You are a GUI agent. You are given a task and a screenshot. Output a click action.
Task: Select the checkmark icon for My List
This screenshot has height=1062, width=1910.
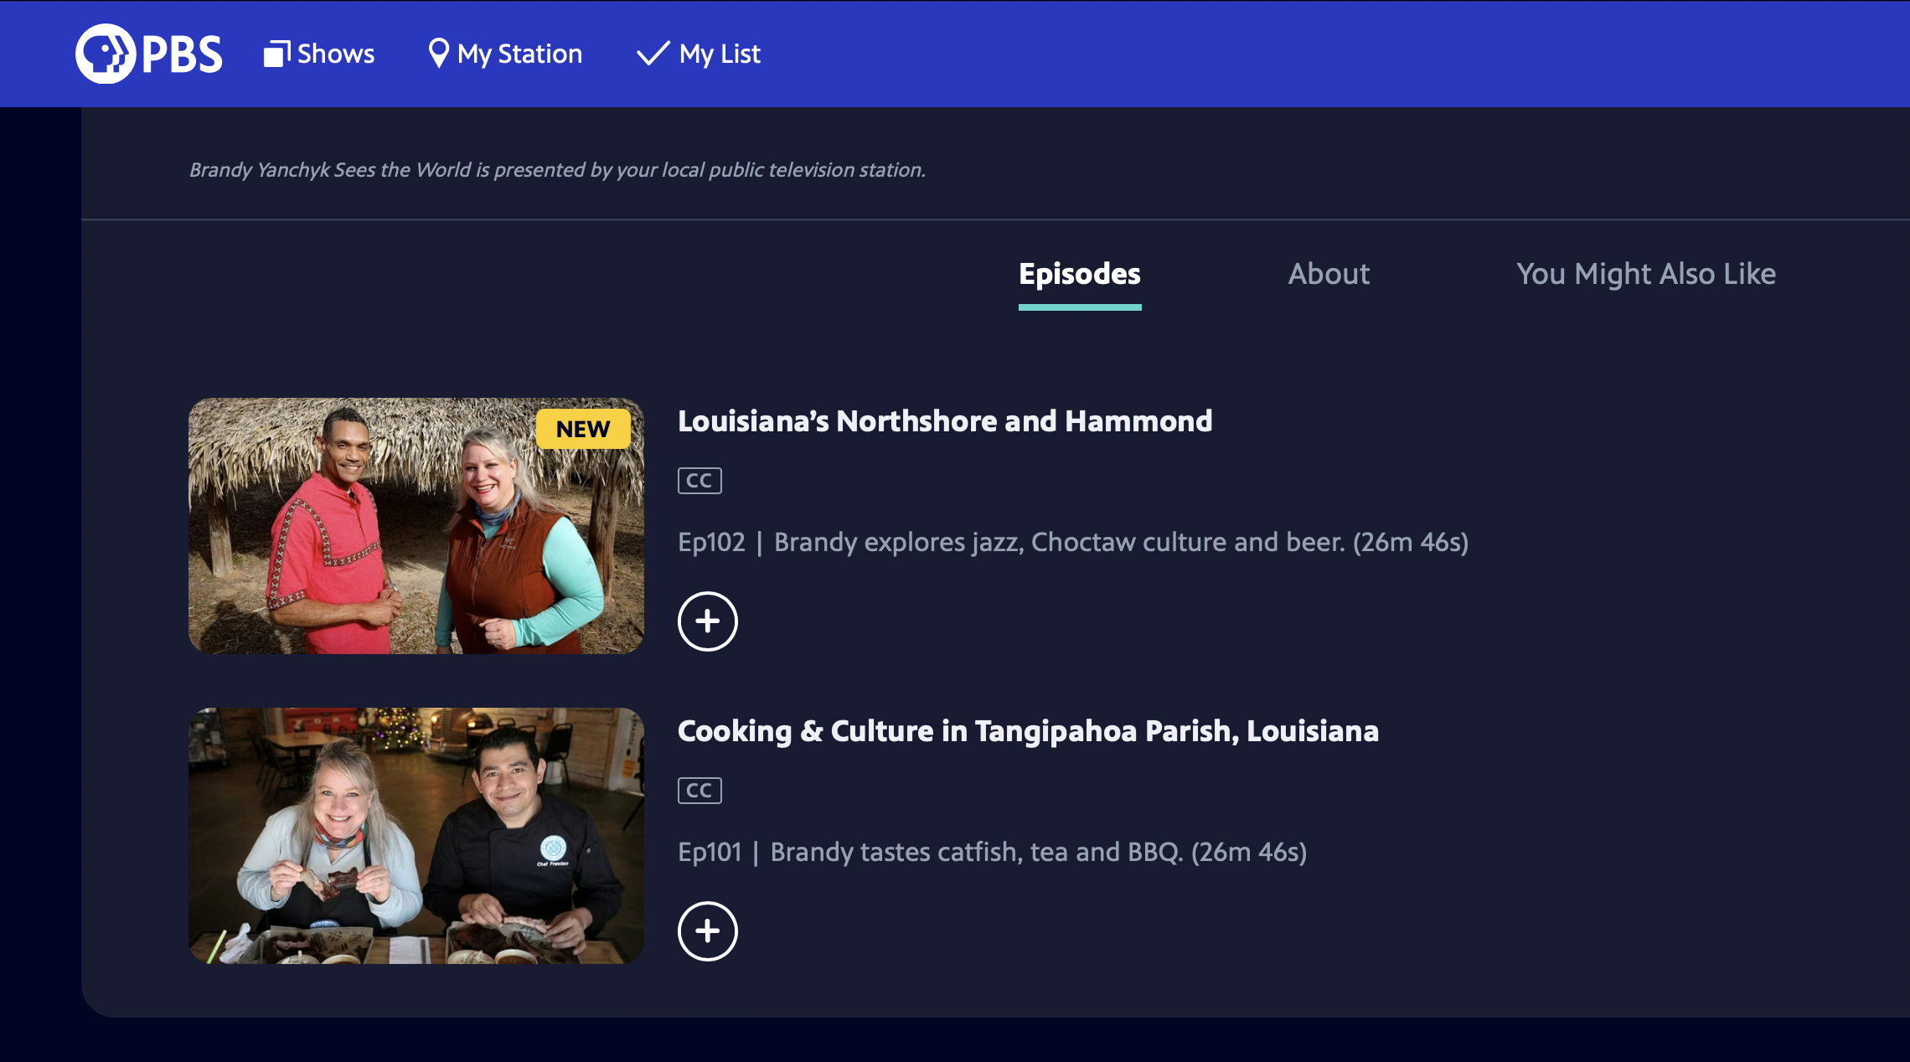(x=651, y=53)
